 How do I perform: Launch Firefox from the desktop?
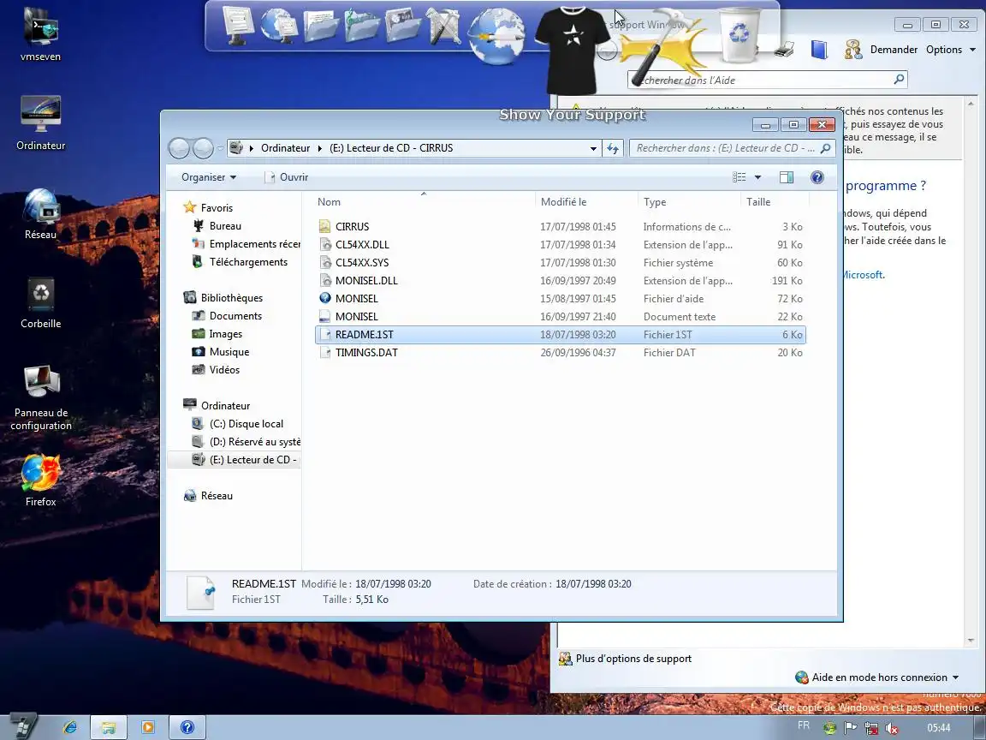tap(40, 480)
